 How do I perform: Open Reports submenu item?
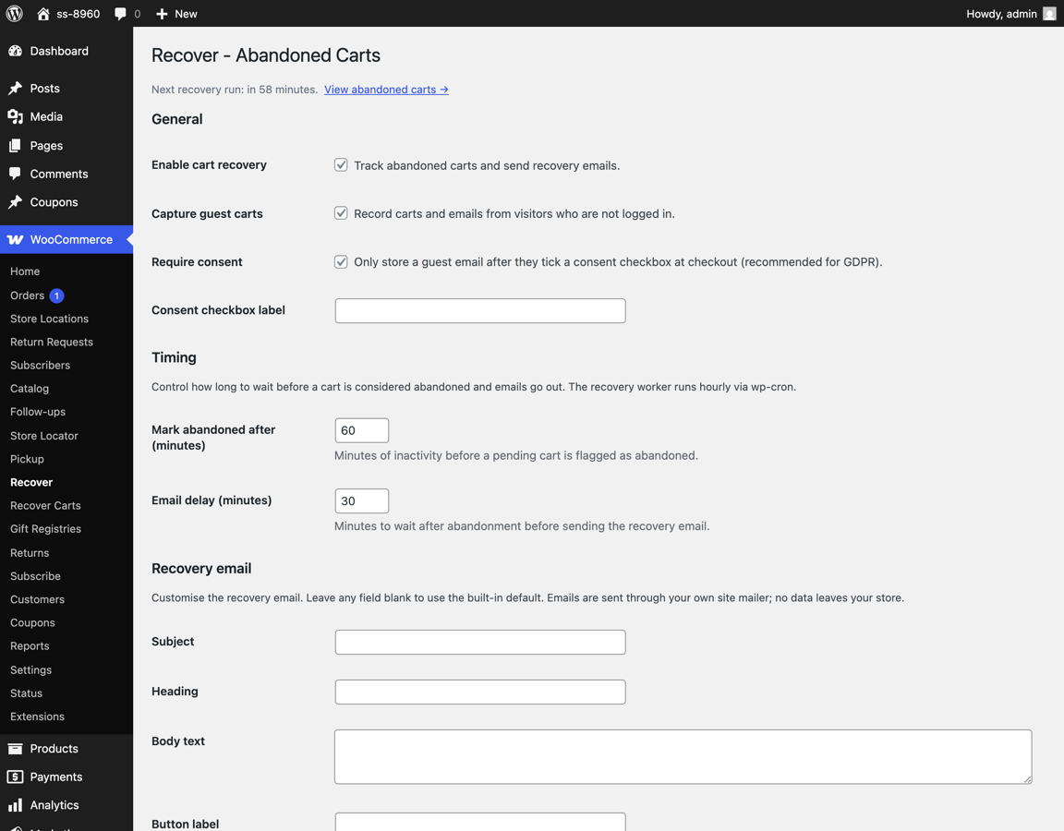[30, 645]
